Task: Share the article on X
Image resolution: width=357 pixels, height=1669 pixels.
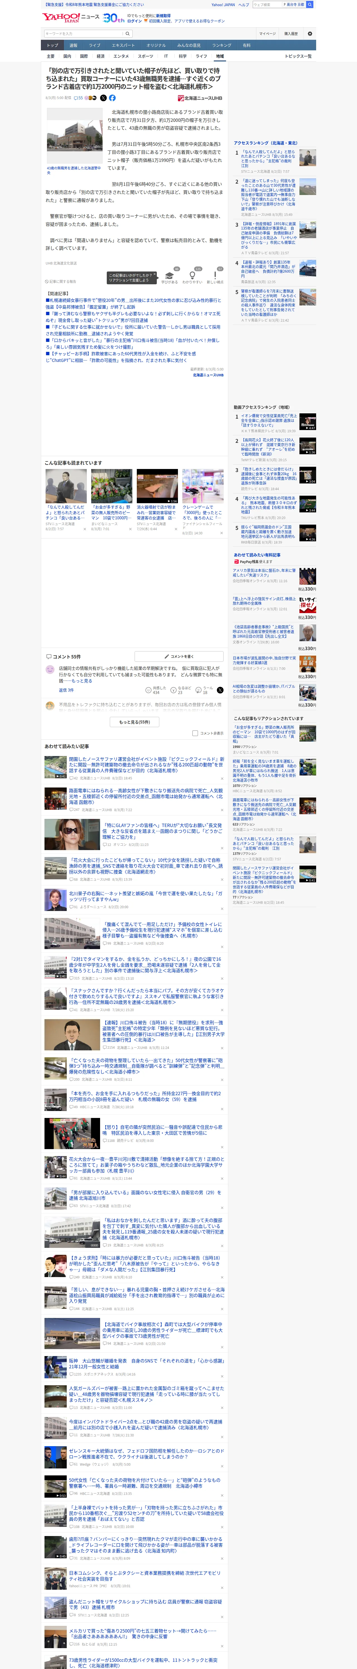Action: click(103, 98)
